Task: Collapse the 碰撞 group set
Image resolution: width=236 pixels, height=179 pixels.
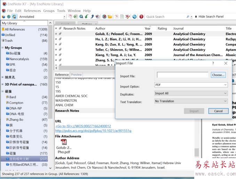Action: [x=2, y=91]
